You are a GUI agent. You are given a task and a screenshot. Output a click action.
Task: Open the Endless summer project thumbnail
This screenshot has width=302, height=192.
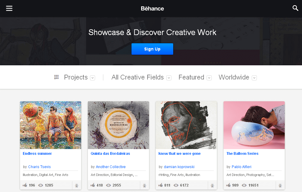coord(51,125)
